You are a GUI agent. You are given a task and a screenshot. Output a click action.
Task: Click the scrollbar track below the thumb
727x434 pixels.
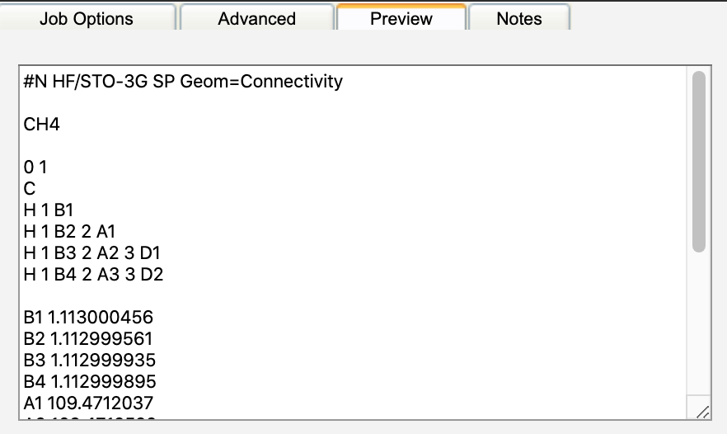tap(698, 330)
